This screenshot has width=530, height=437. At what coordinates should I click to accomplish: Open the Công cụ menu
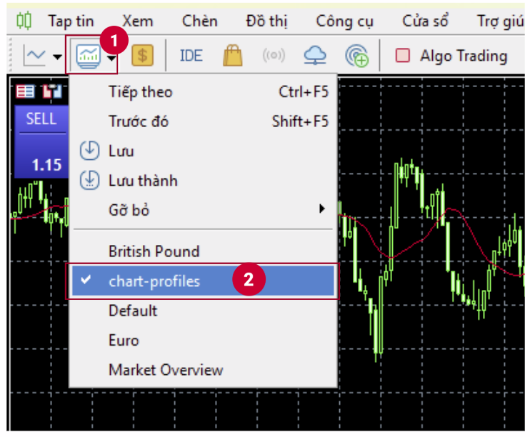[x=344, y=21]
